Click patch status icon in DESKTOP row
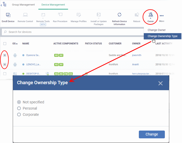 [x=86, y=74]
